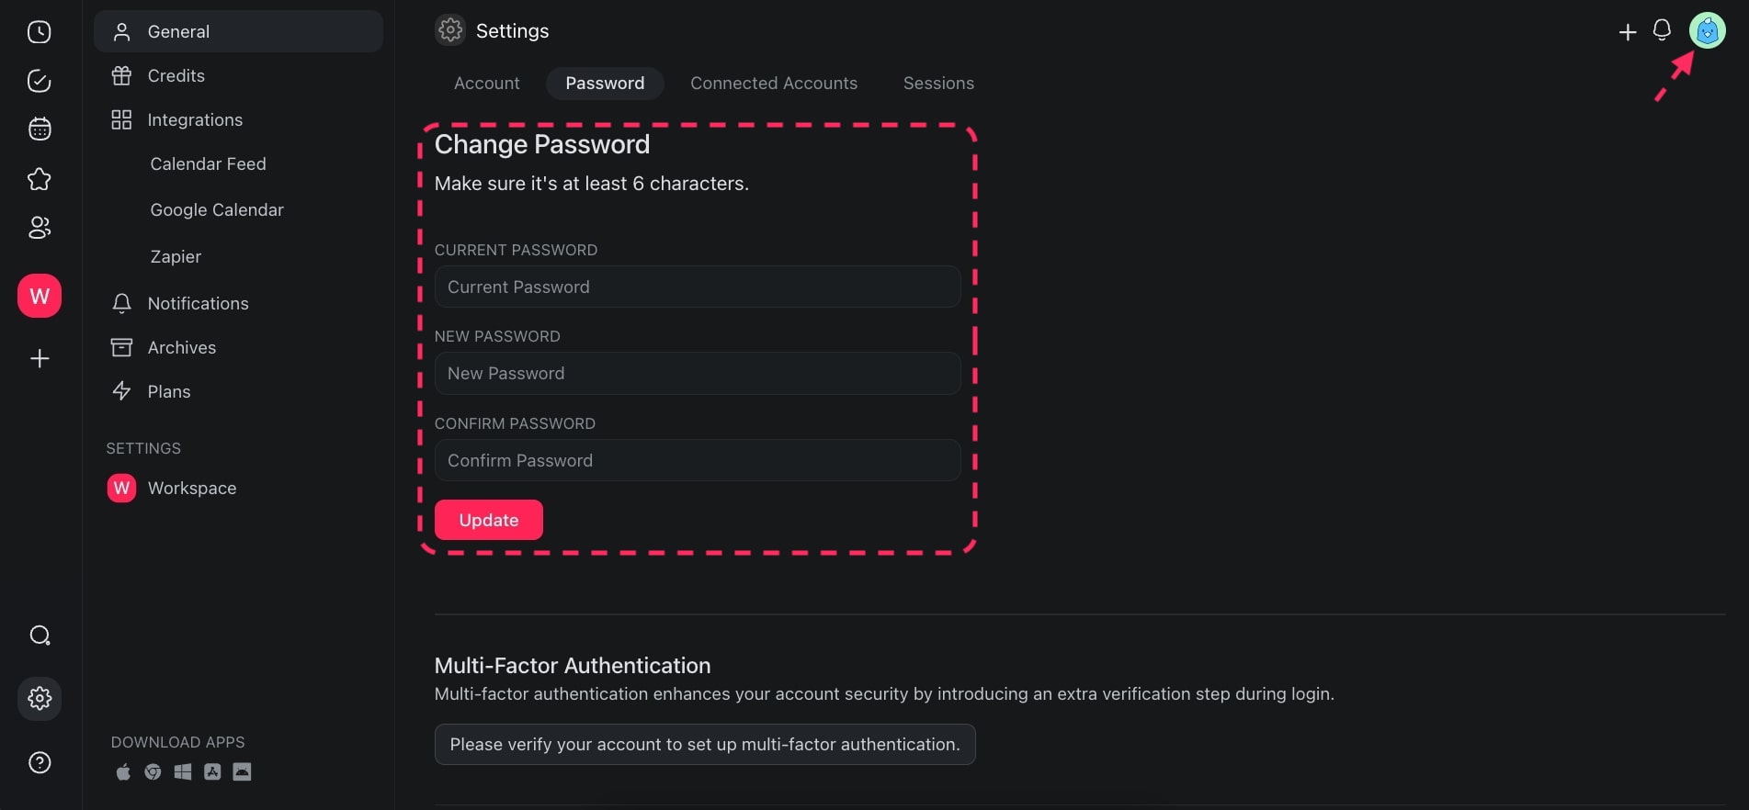Image resolution: width=1749 pixels, height=810 pixels.
Task: Open Google Calendar integration
Action: click(x=217, y=210)
